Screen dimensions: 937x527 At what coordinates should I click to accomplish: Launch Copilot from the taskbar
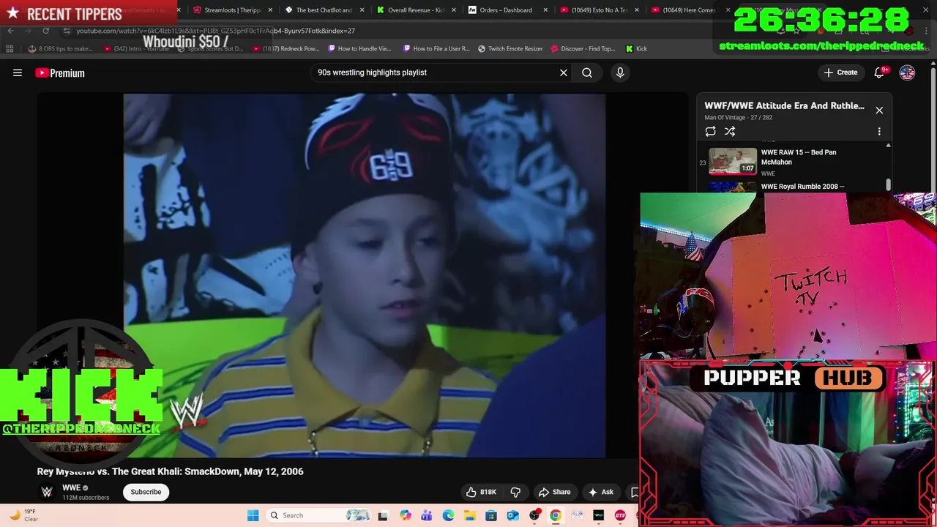coord(406,515)
